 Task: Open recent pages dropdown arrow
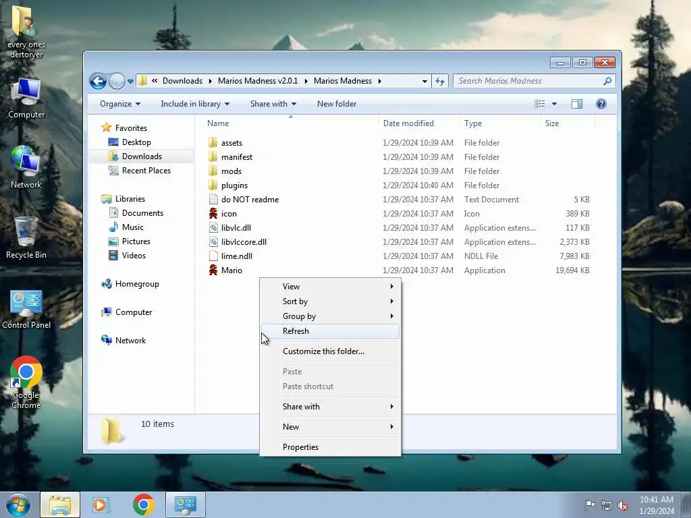click(130, 82)
